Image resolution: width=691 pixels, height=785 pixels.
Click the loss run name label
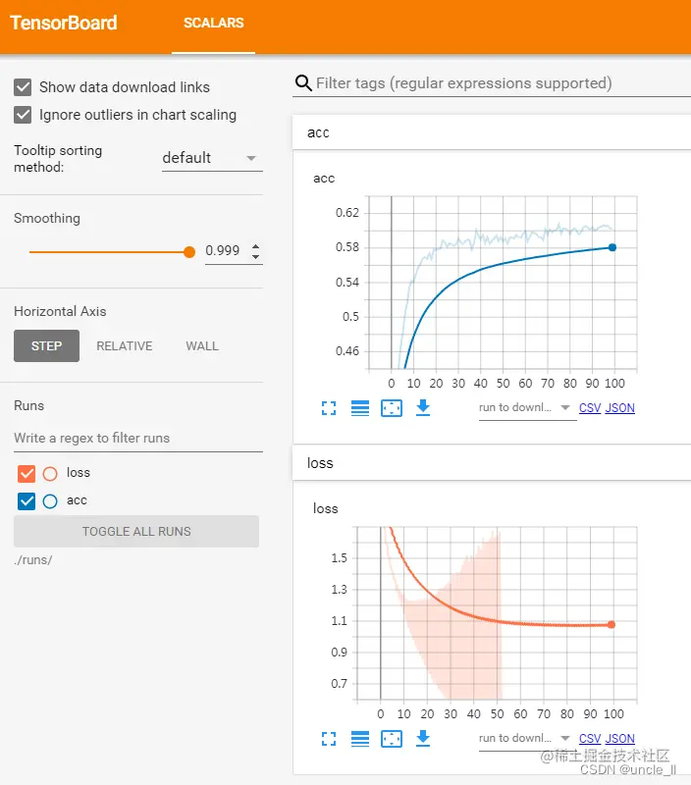[x=79, y=473]
